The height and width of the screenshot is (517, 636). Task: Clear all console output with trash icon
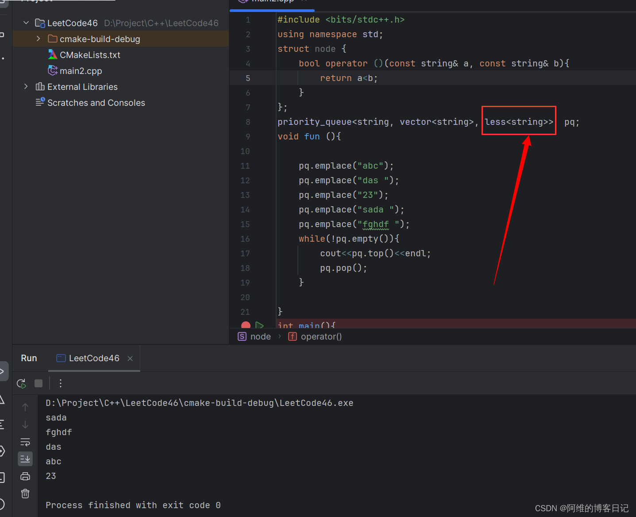[25, 494]
